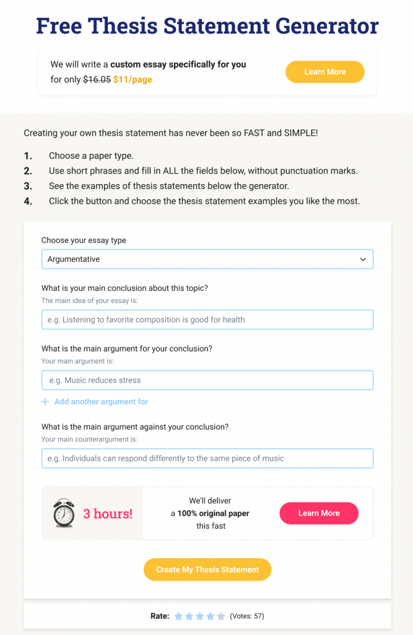Click the main argument input field

[x=207, y=380]
